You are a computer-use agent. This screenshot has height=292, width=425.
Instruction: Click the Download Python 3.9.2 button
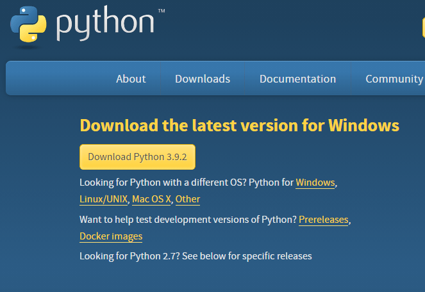click(137, 157)
